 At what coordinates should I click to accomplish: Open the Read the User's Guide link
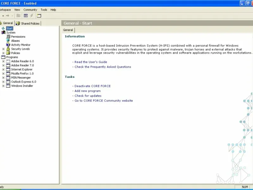pos(91,62)
